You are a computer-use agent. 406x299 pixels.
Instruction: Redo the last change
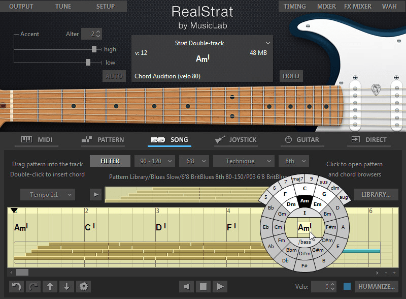(33, 286)
